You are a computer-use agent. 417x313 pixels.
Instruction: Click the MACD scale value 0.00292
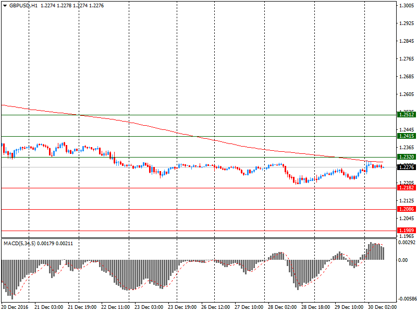click(x=407, y=243)
